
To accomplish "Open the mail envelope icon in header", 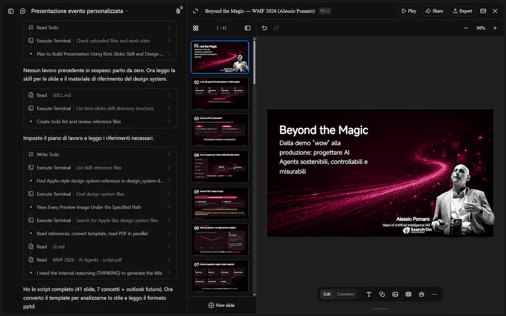I will coord(483,11).
